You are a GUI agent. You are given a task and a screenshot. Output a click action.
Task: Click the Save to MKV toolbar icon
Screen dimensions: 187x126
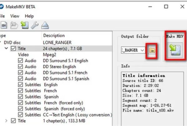click(x=25, y=25)
